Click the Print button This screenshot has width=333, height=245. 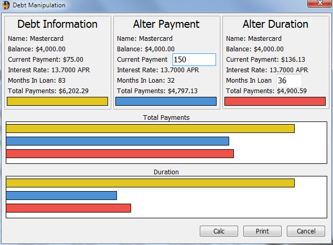click(x=262, y=231)
